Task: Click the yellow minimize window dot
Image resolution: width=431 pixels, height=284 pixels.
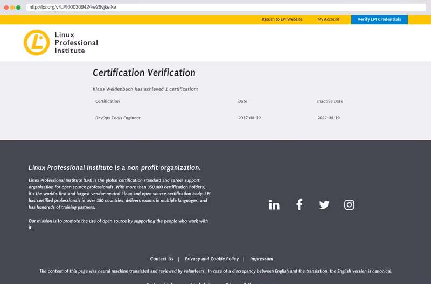Action: click(x=12, y=8)
